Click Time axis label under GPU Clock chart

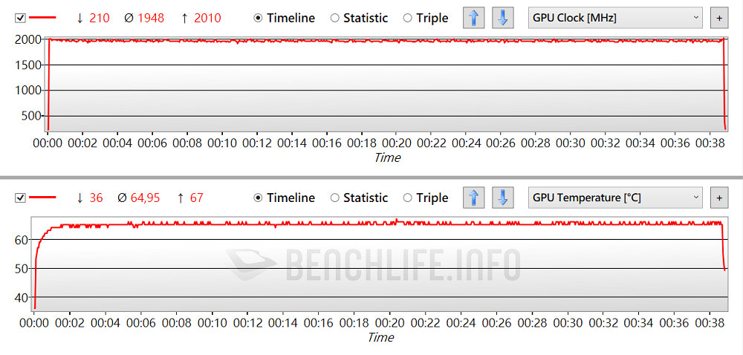pos(388,157)
